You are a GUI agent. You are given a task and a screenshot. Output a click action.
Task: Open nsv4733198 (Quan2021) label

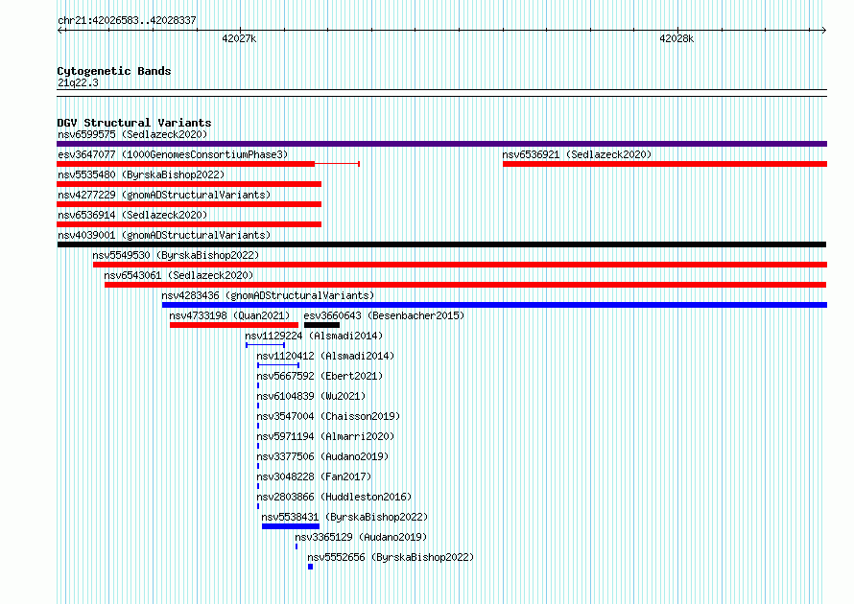coord(229,315)
